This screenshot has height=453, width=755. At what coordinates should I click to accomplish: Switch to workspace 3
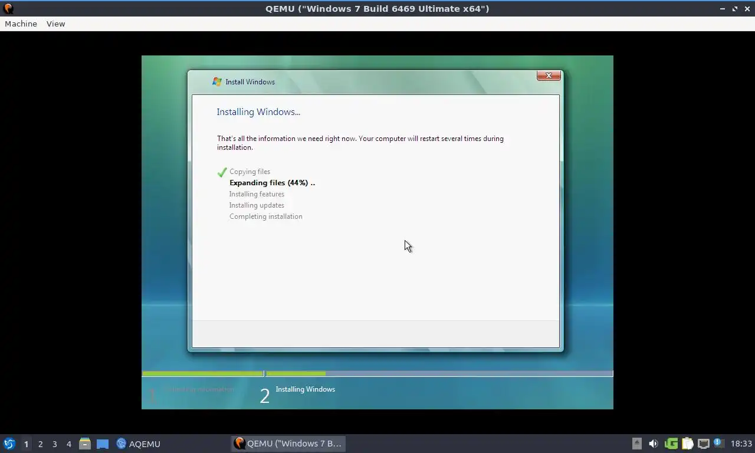coord(54,444)
